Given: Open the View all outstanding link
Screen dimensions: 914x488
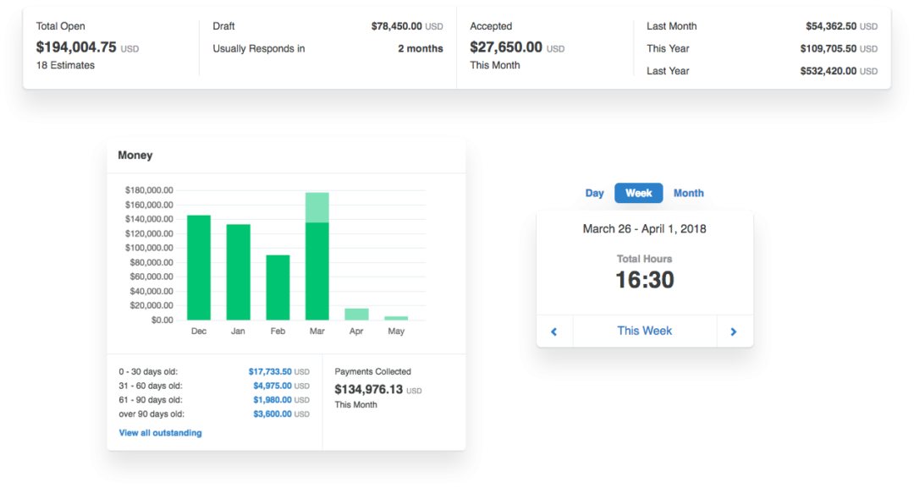Looking at the screenshot, I should click(x=160, y=433).
